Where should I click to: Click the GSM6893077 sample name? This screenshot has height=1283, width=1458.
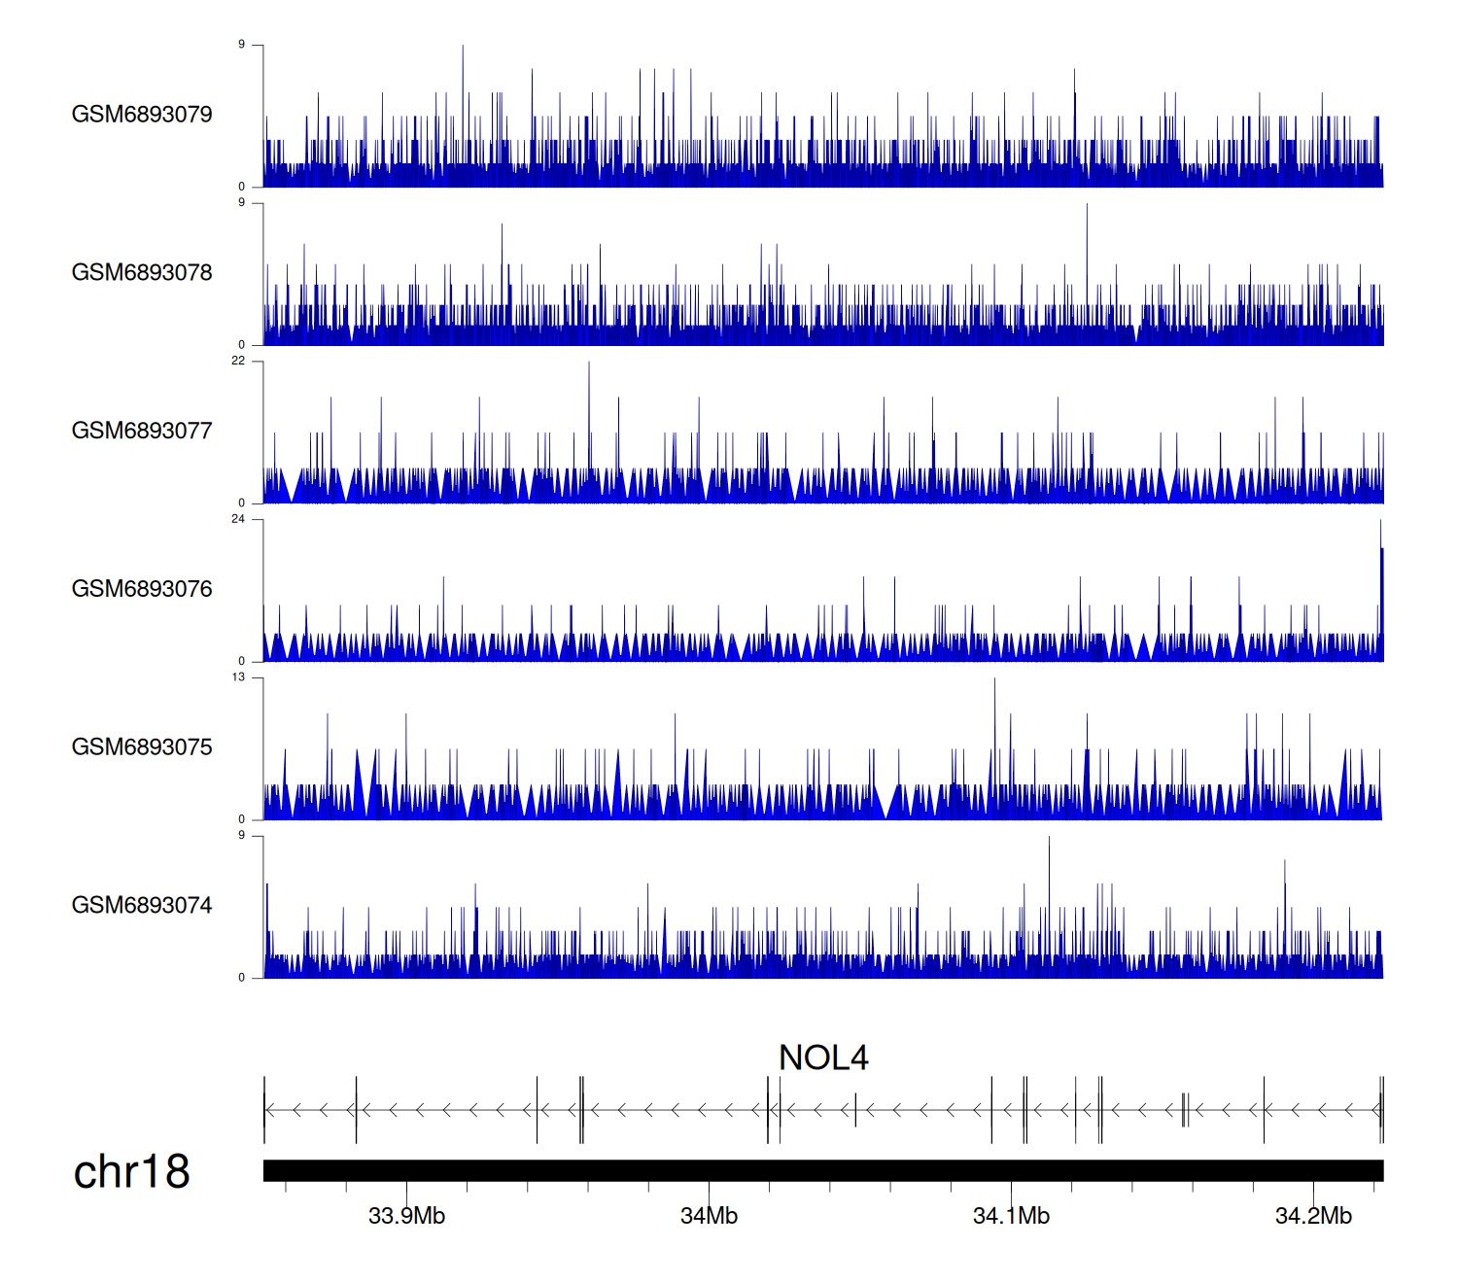pos(142,431)
